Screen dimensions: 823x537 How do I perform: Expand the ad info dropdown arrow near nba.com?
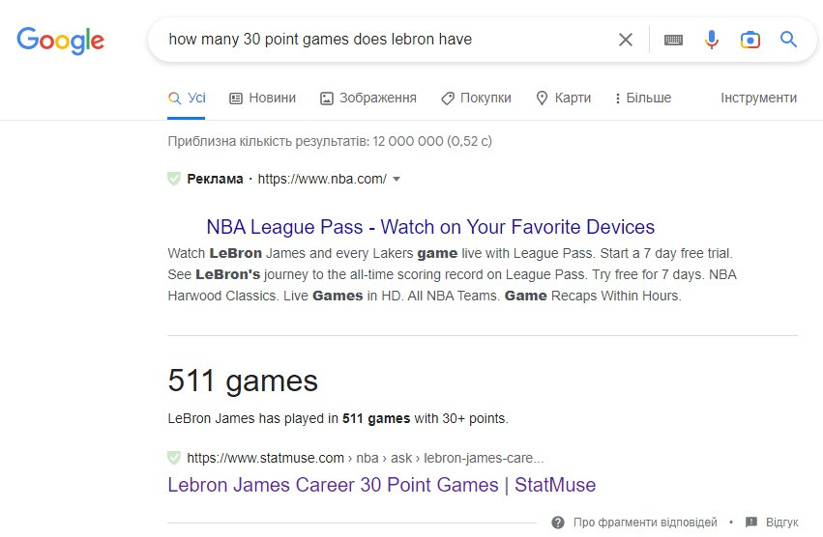coord(397,179)
